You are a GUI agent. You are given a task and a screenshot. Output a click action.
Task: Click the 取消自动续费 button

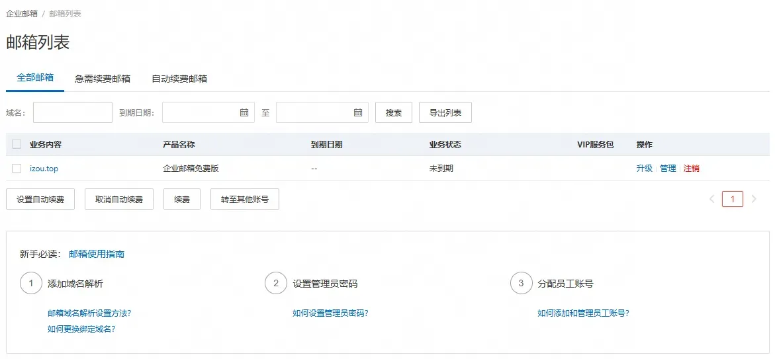pos(119,199)
